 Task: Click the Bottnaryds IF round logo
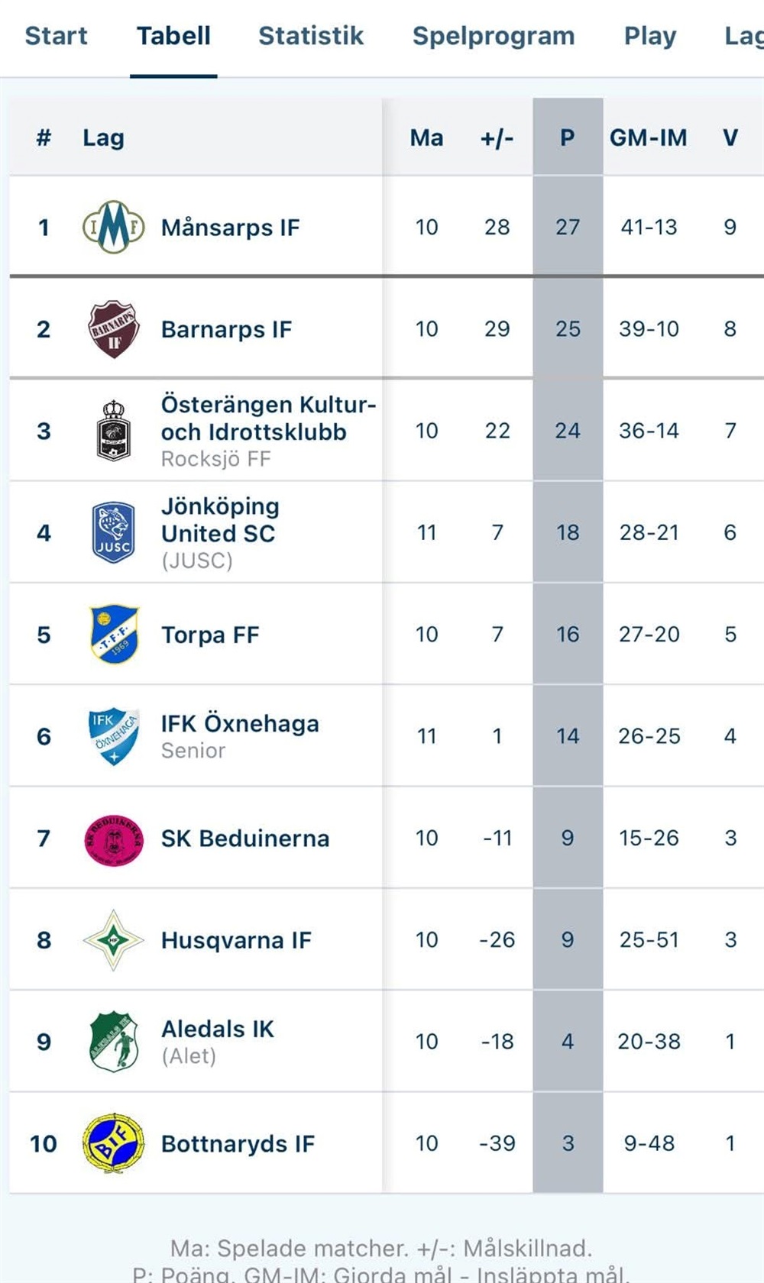[x=113, y=1143]
